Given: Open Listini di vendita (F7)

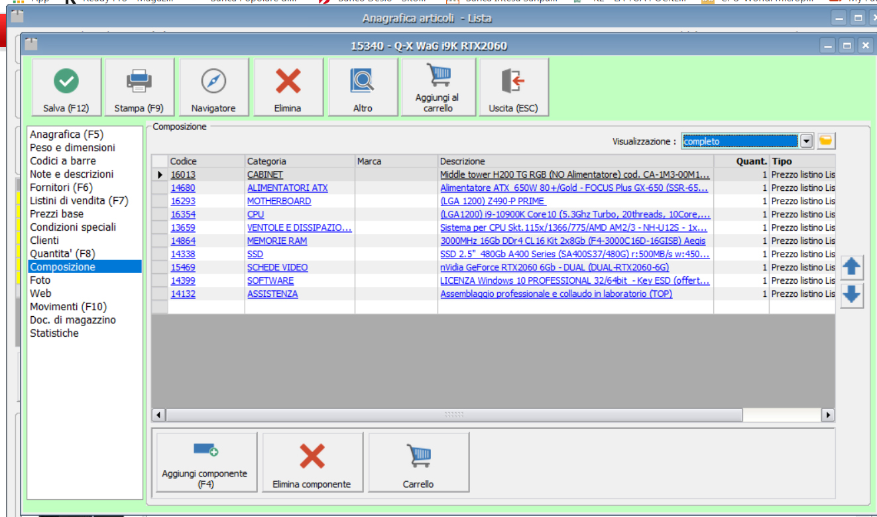Looking at the screenshot, I should tap(79, 201).
